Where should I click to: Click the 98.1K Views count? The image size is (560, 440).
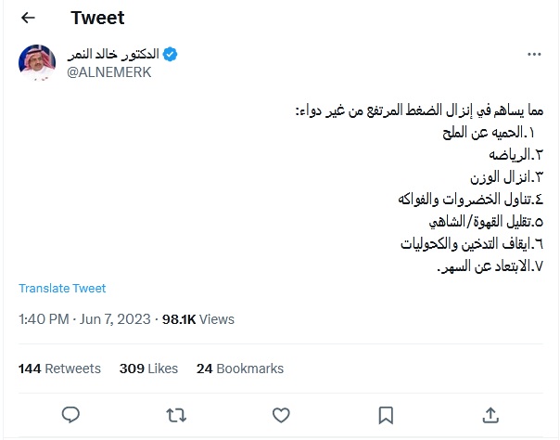(197, 319)
